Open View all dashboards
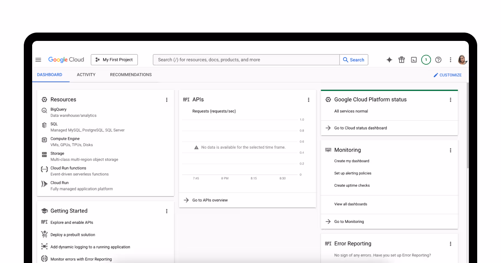 [x=351, y=204]
